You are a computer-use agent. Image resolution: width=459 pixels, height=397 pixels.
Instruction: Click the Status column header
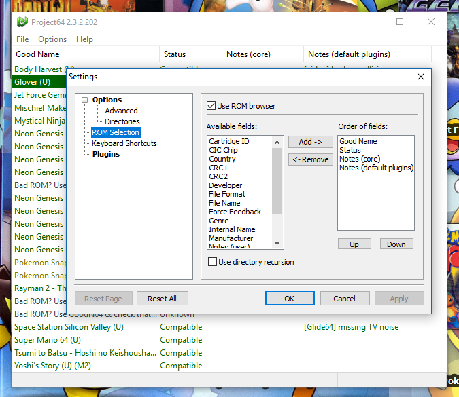click(x=190, y=54)
